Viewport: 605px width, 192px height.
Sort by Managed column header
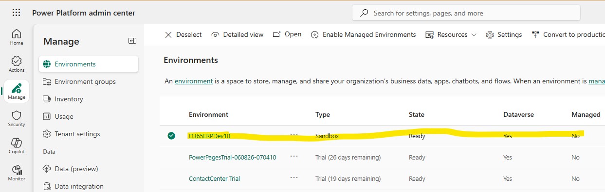[586, 114]
